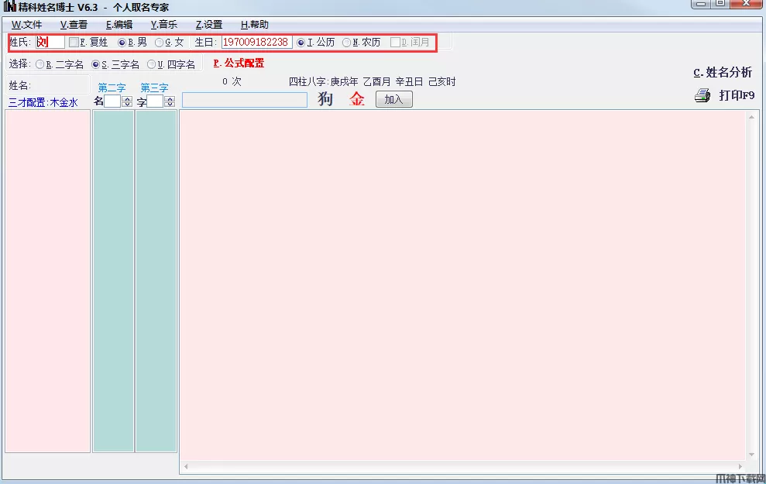Click the 第三字 column header
Viewport: 766px width, 484px height.
(154, 88)
